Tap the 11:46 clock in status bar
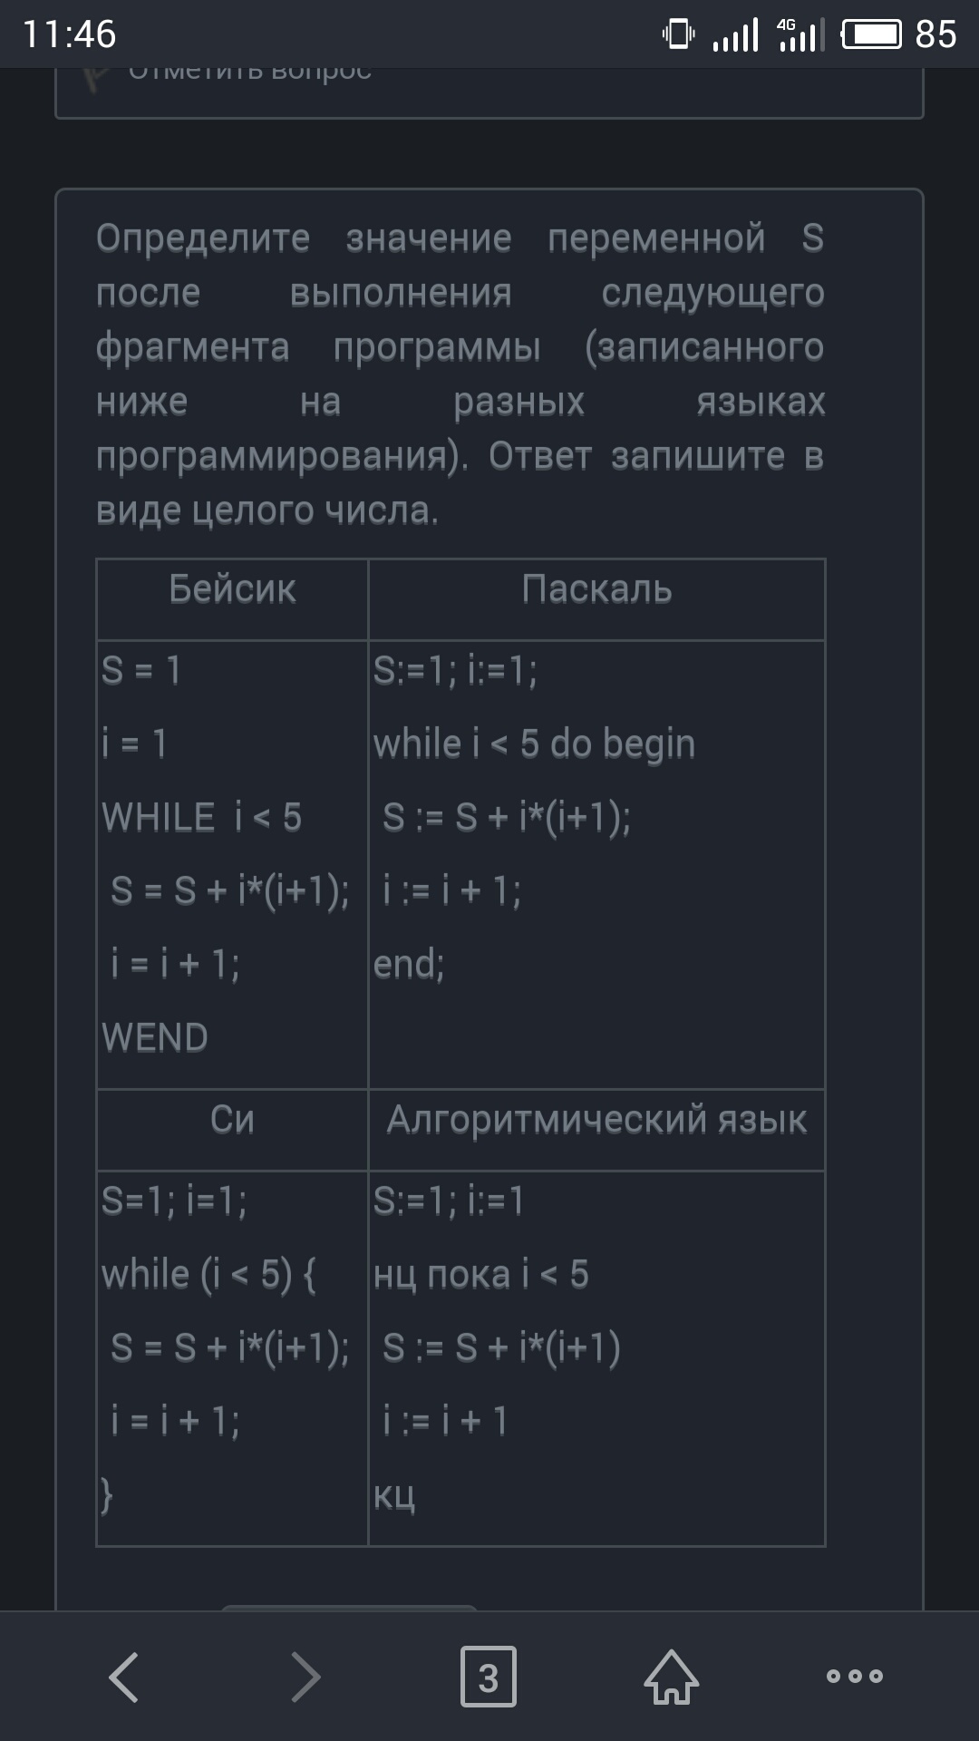This screenshot has height=1741, width=979. tap(70, 35)
